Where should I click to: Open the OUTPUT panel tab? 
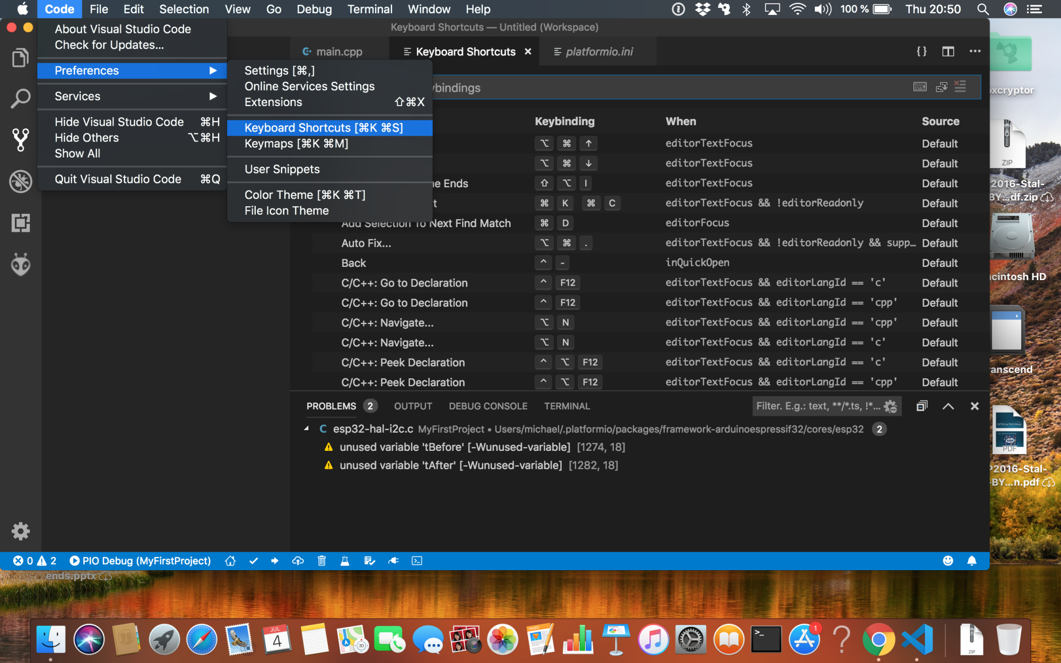click(413, 406)
